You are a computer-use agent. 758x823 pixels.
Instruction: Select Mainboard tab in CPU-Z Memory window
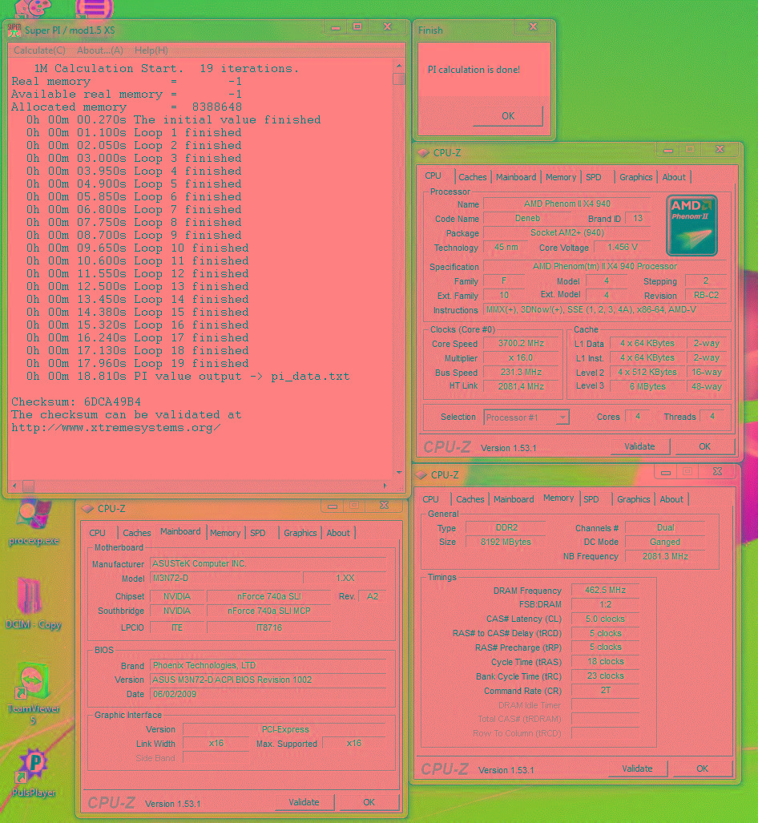click(514, 500)
